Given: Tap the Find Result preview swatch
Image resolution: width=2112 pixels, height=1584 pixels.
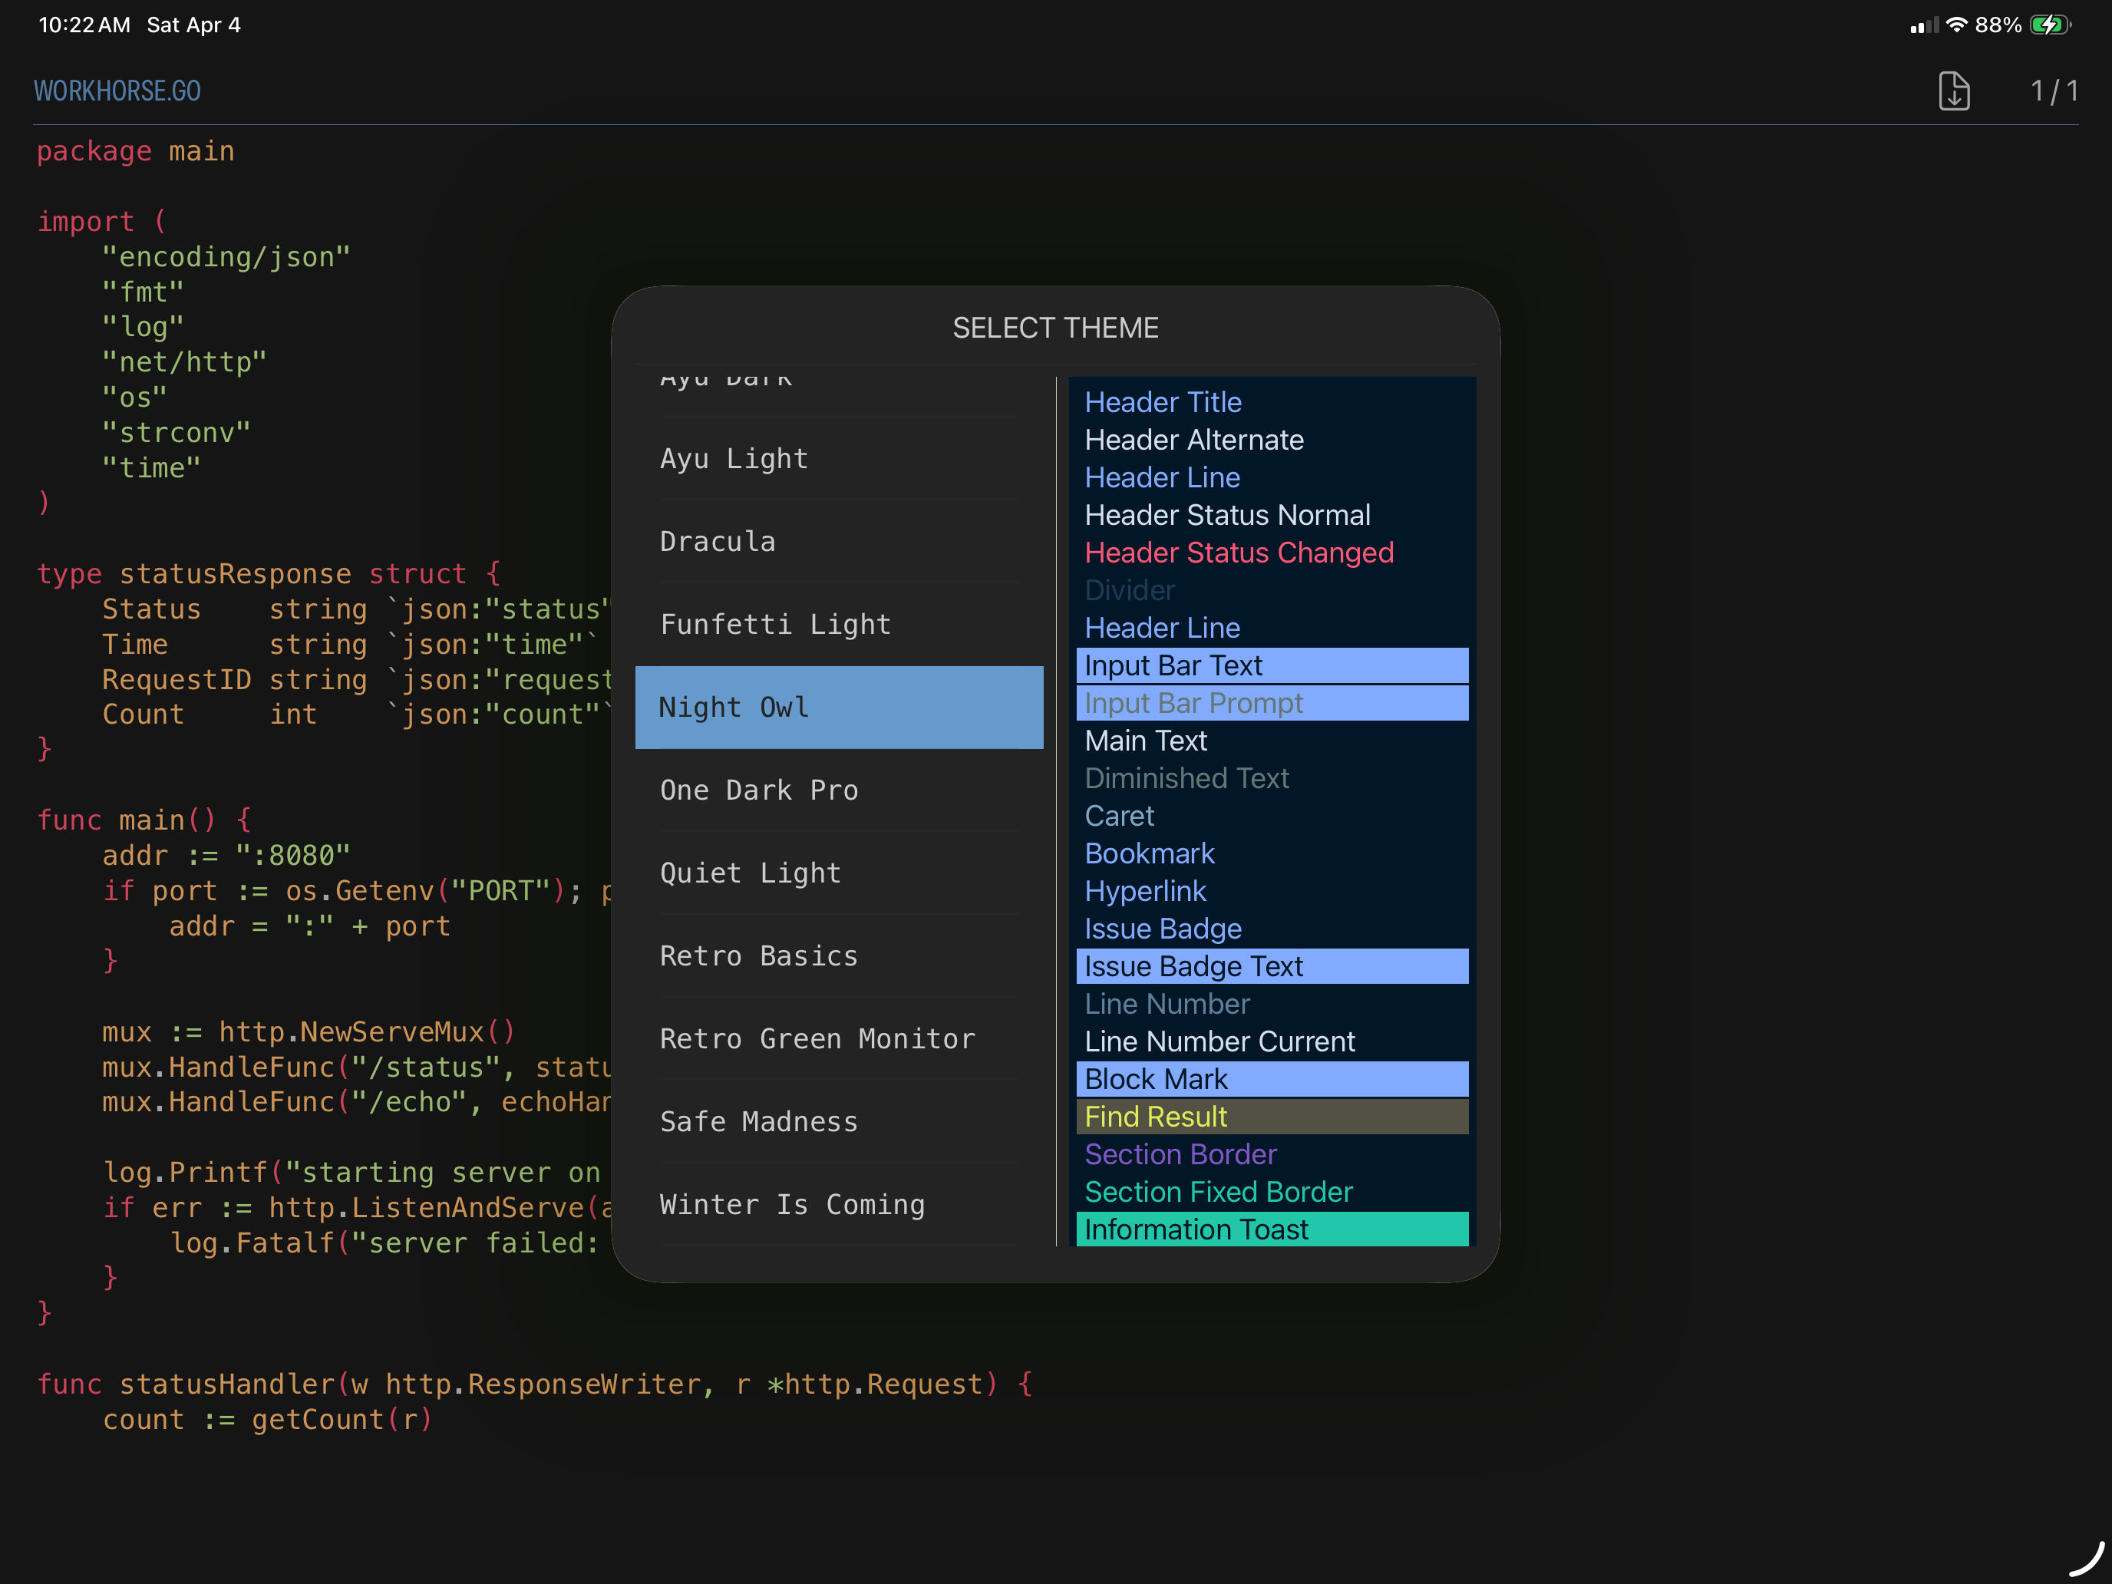Looking at the screenshot, I should [x=1271, y=1117].
